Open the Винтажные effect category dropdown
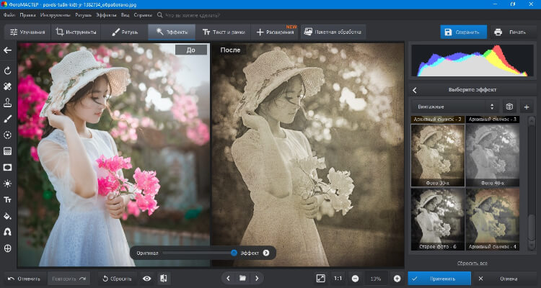 click(454, 107)
